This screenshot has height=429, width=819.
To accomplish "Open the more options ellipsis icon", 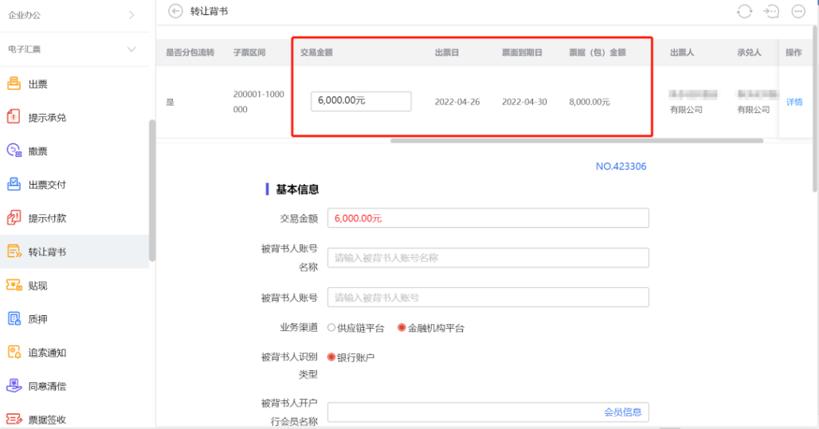I will pyautogui.click(x=798, y=11).
